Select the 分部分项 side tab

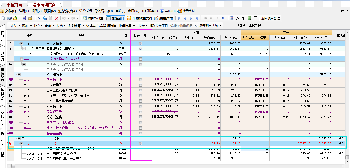[2, 55]
